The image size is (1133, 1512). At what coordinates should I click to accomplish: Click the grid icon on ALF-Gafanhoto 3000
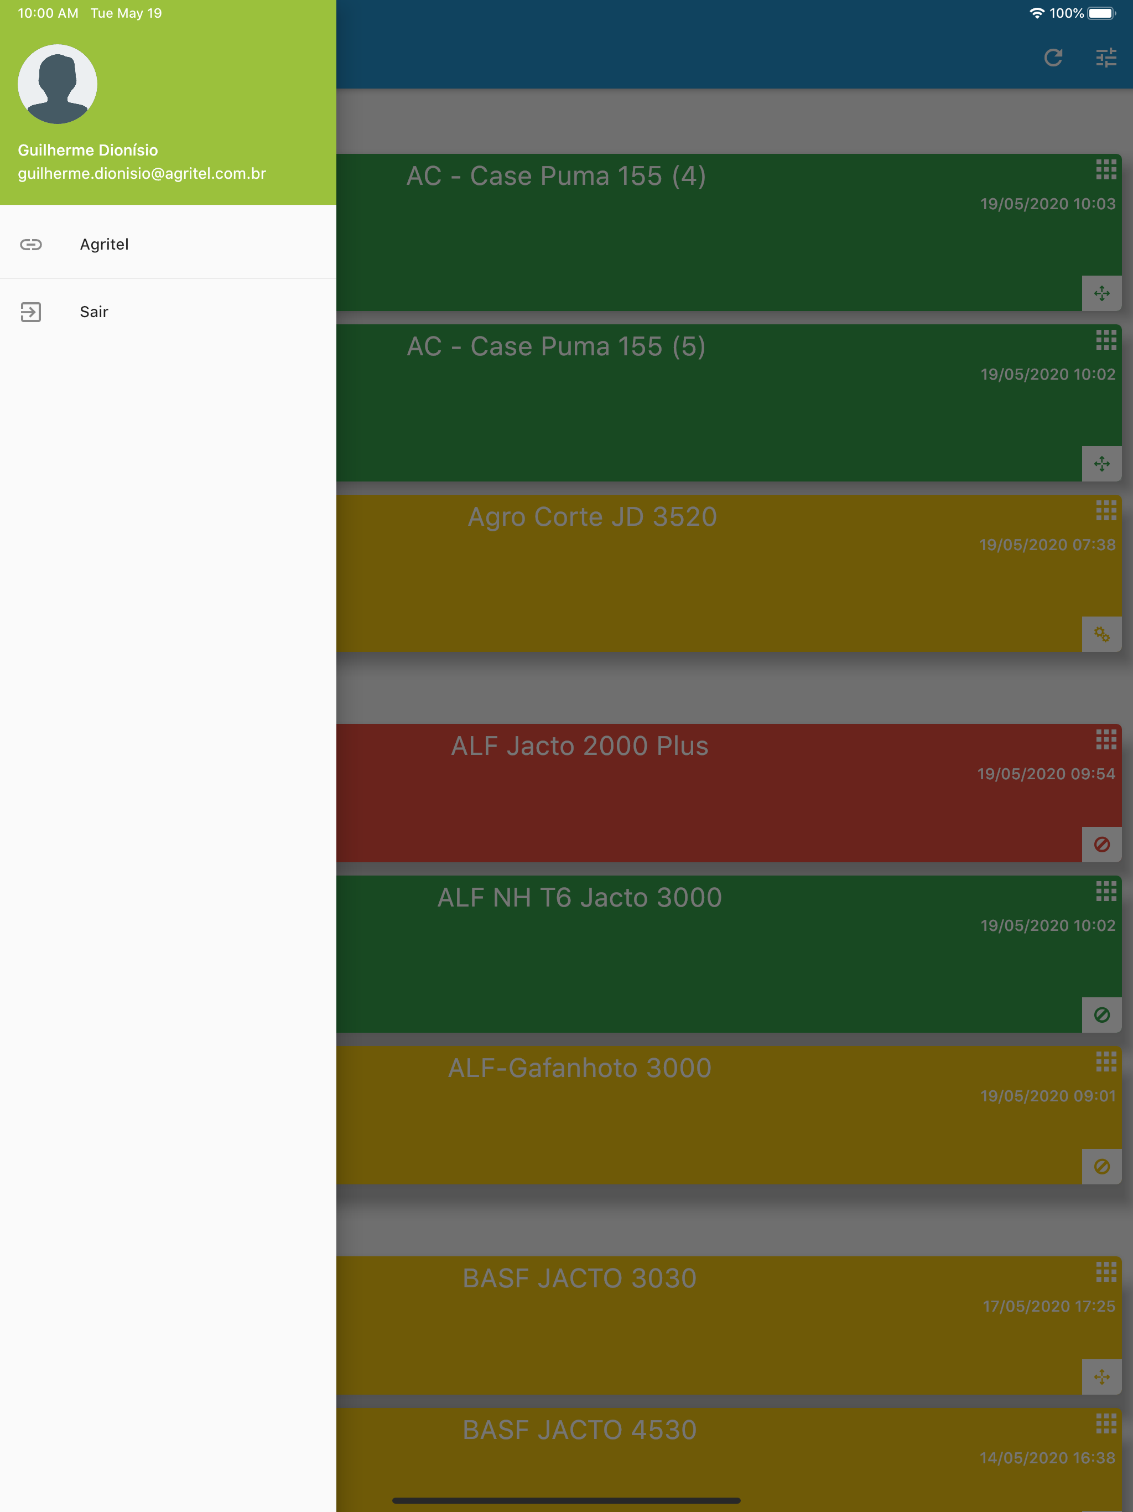pos(1106,1061)
